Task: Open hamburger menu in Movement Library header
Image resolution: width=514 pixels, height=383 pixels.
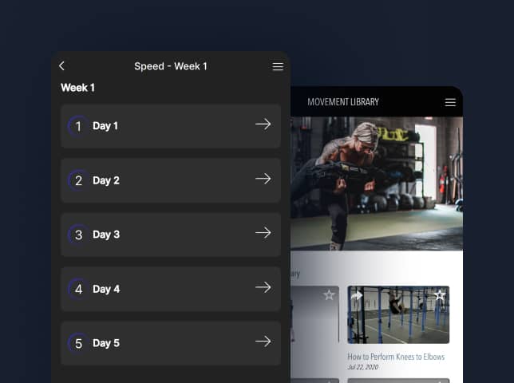Action: (x=450, y=102)
